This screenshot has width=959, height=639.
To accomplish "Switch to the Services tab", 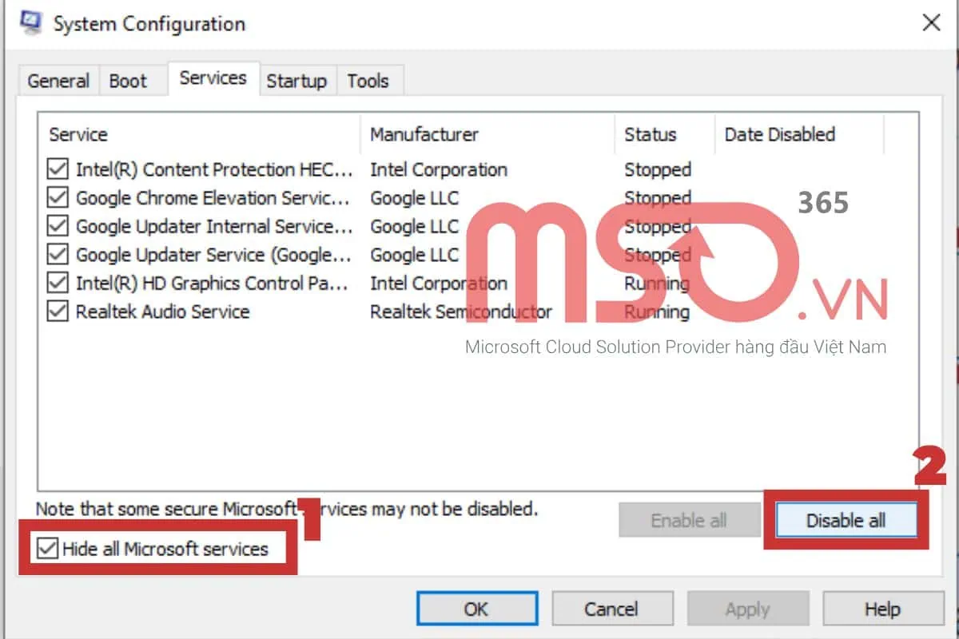I will [x=212, y=77].
